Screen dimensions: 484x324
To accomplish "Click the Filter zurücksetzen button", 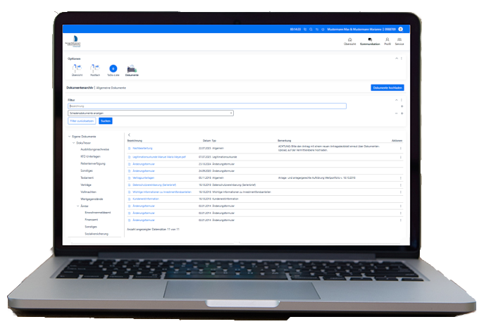I will [82, 121].
